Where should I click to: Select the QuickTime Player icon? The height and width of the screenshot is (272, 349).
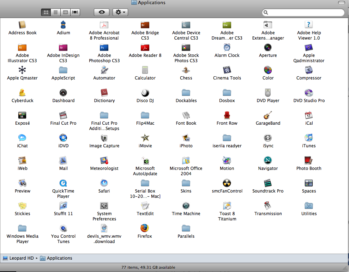point(63,183)
